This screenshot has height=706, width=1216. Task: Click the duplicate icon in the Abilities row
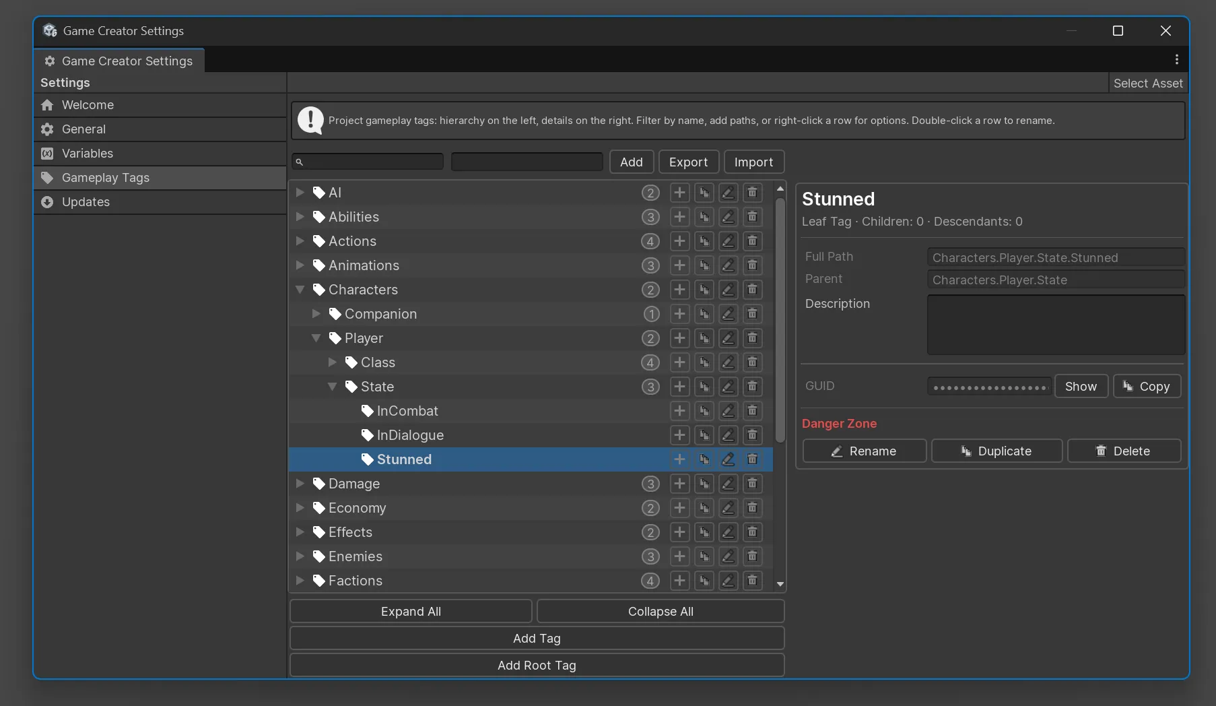coord(704,217)
